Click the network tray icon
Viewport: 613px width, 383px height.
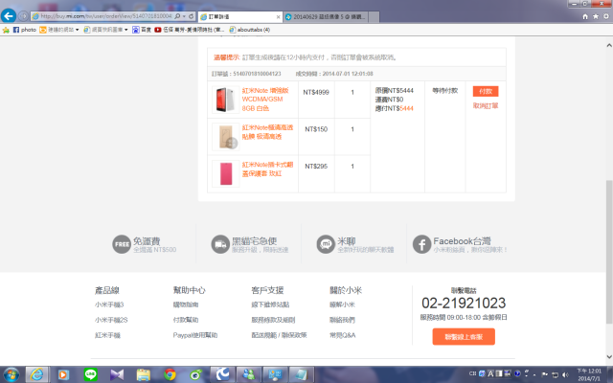point(555,374)
